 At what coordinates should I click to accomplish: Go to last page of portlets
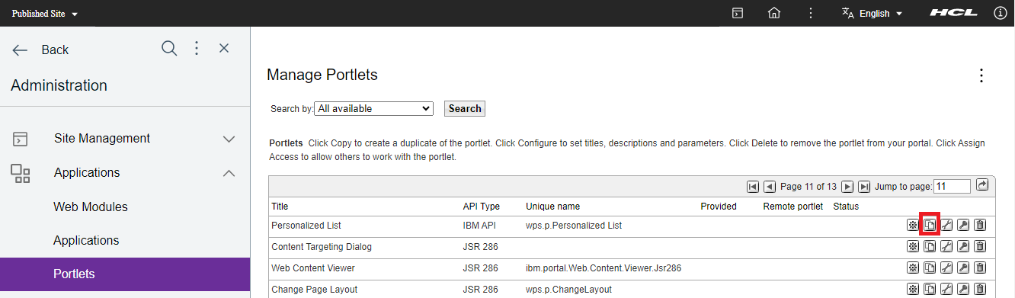[864, 187]
